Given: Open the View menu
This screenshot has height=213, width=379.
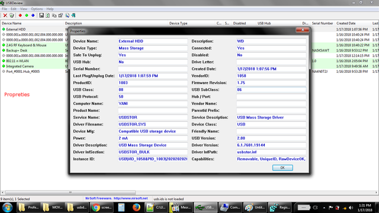Looking at the screenshot, I should [x=24, y=9].
